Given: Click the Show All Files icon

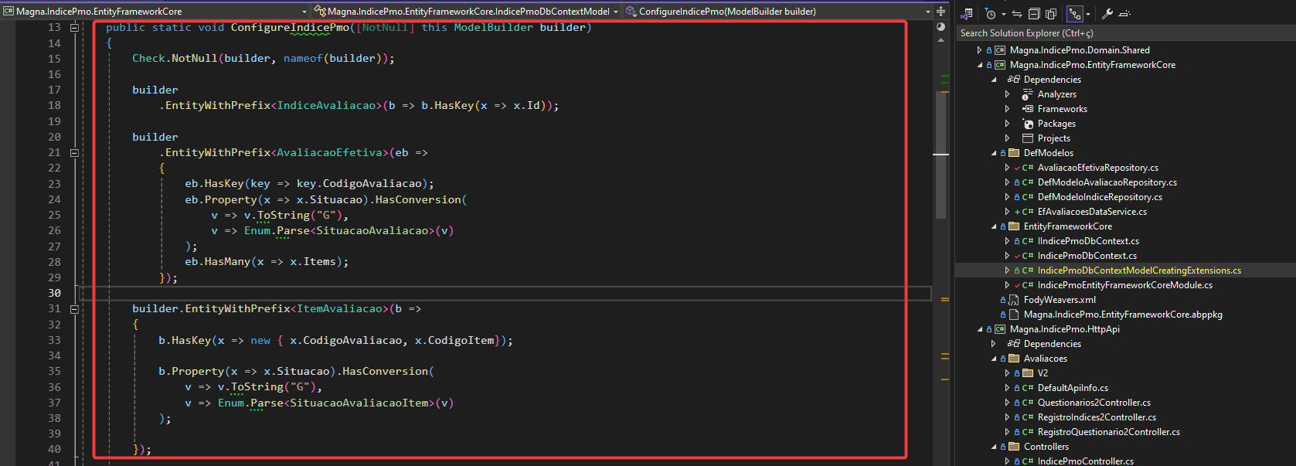Looking at the screenshot, I should click(x=1051, y=14).
